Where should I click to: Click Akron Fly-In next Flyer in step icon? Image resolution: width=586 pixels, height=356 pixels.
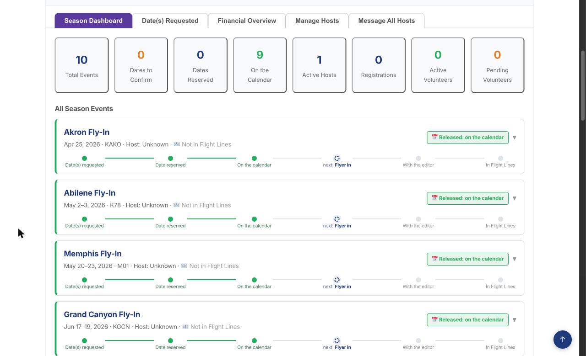pos(337,158)
